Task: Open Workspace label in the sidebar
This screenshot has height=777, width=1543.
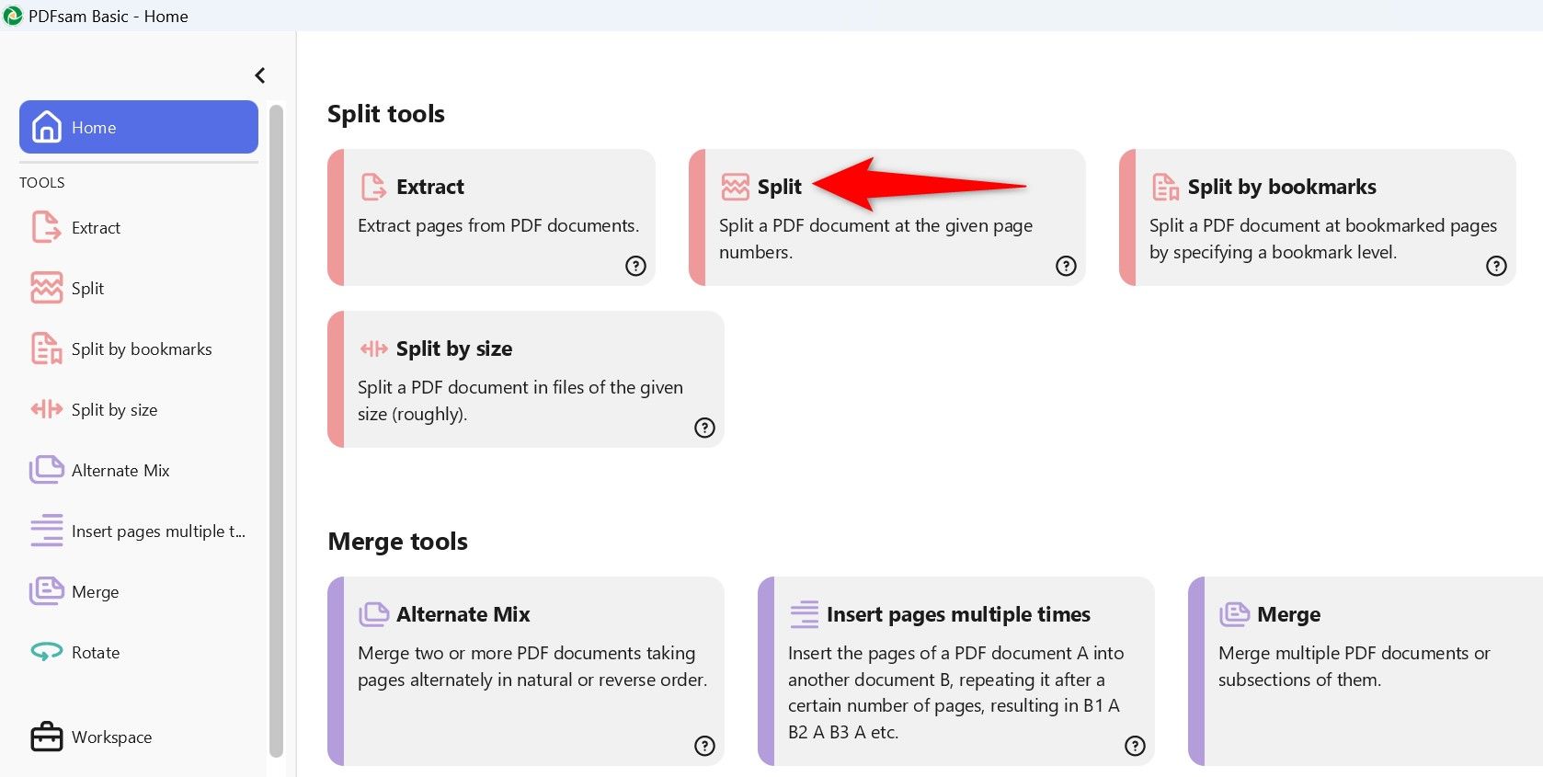Action: tap(111, 737)
